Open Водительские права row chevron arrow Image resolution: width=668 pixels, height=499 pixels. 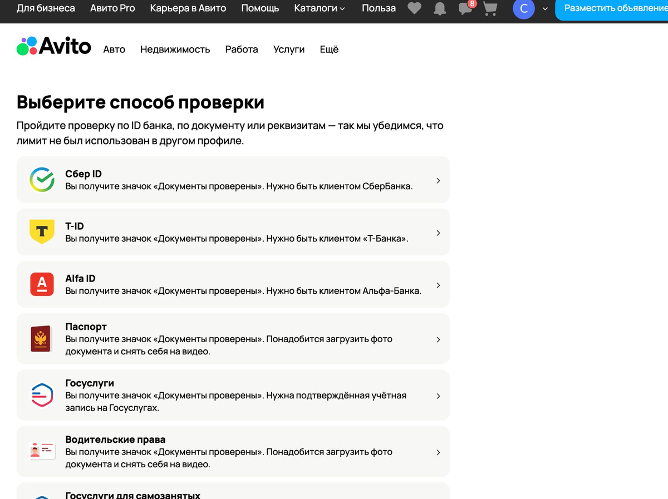[x=439, y=452]
